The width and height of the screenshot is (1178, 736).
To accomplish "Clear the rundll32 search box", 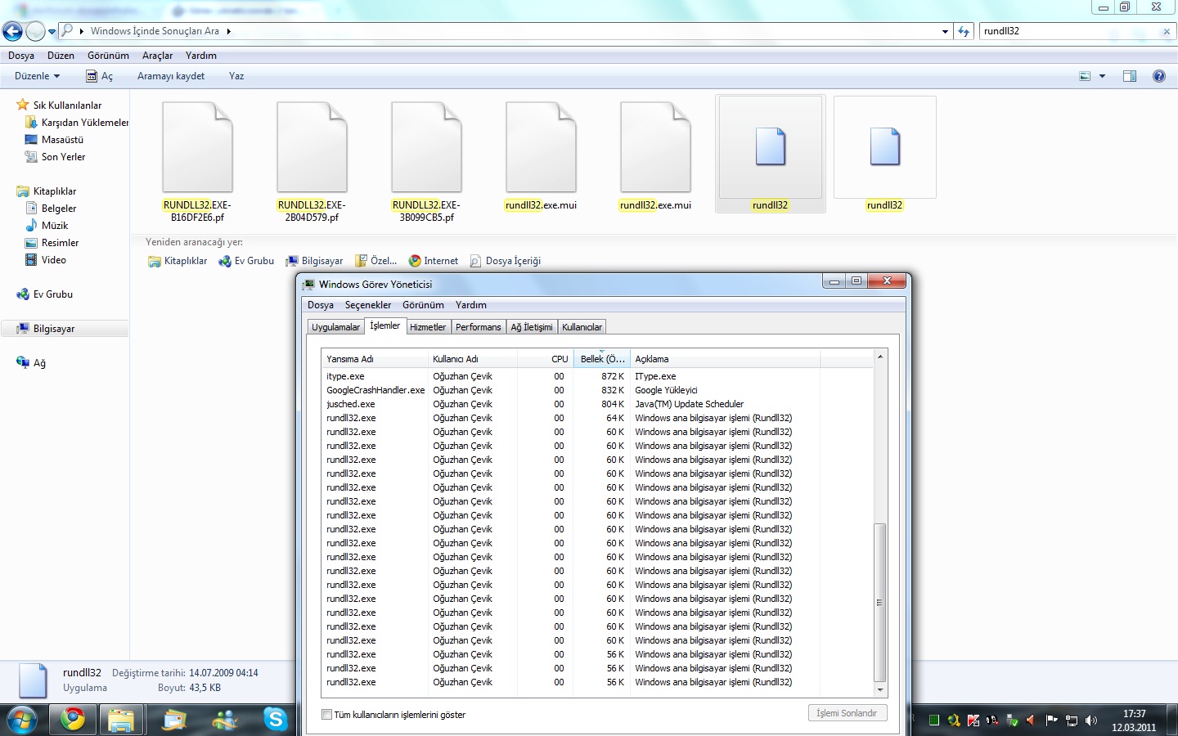I will click(x=1167, y=32).
